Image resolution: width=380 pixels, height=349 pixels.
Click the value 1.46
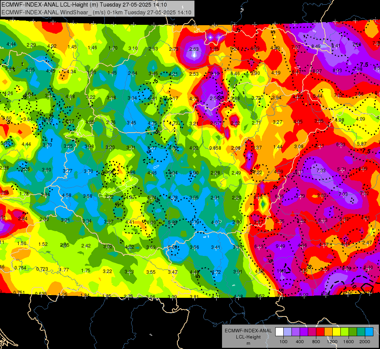coord(92,47)
